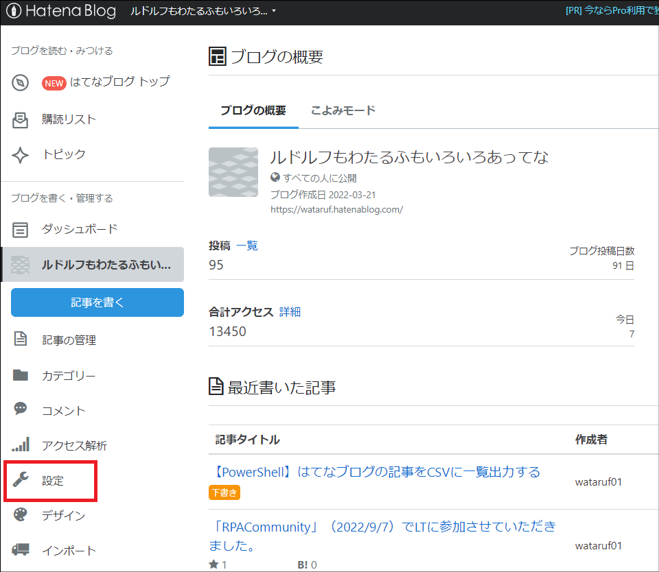
Task: Click the インポート truck icon
Action: (x=20, y=549)
